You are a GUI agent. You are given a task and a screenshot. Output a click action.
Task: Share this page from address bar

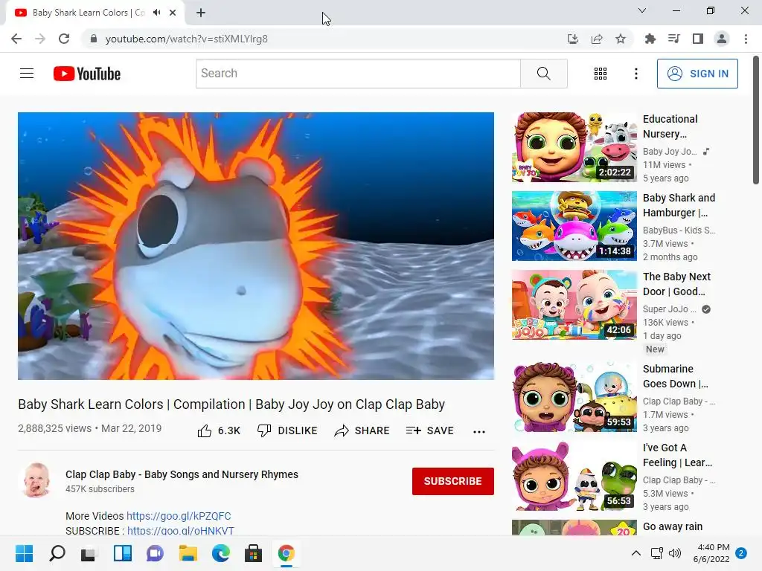[x=597, y=39]
